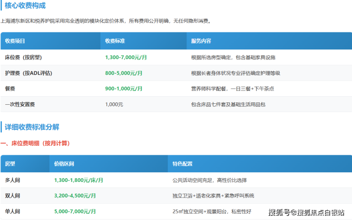352x220 pixels.
Task: Select the 5,000-7,000元/月 single room price
Action: (x=75, y=211)
